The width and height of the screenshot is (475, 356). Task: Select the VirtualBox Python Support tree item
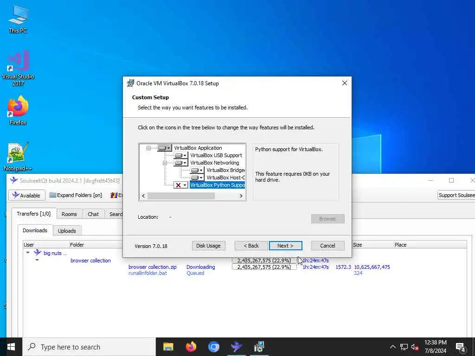click(x=217, y=185)
